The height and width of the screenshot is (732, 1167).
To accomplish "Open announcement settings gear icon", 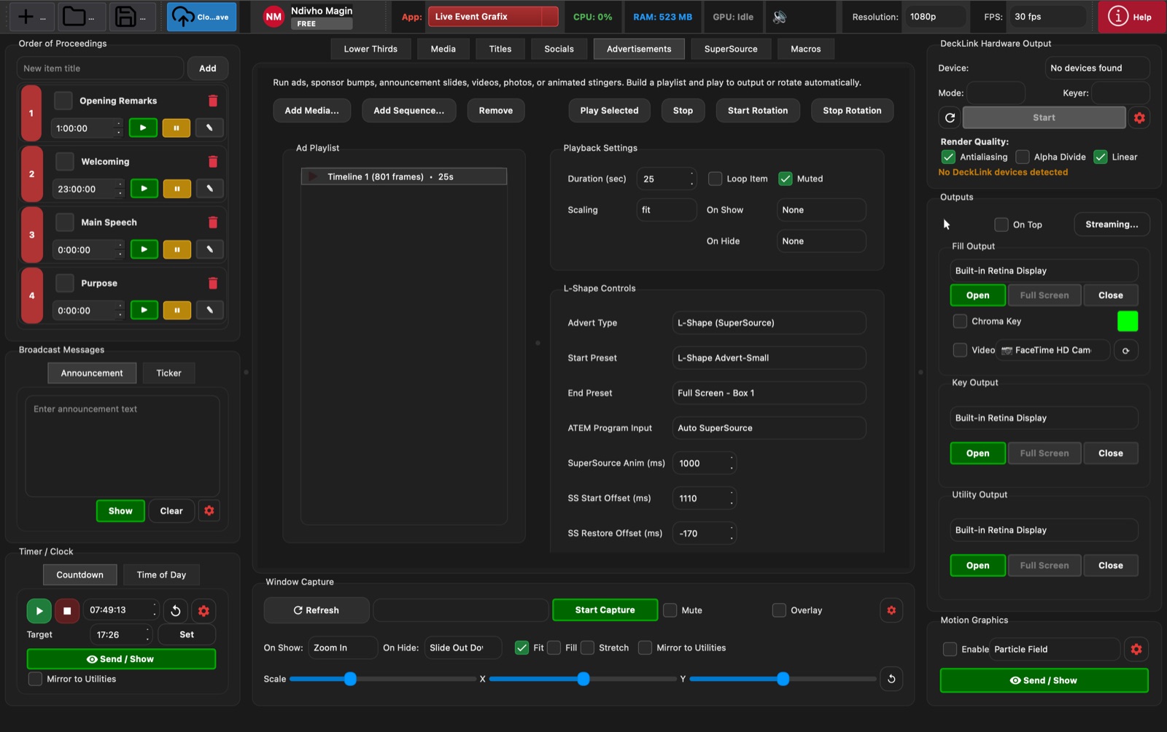I will click(x=209, y=510).
